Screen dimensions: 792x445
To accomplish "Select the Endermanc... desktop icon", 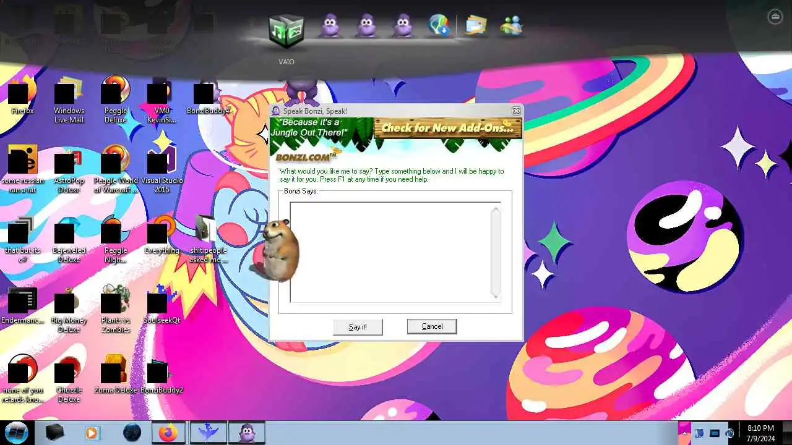I will (x=22, y=305).
